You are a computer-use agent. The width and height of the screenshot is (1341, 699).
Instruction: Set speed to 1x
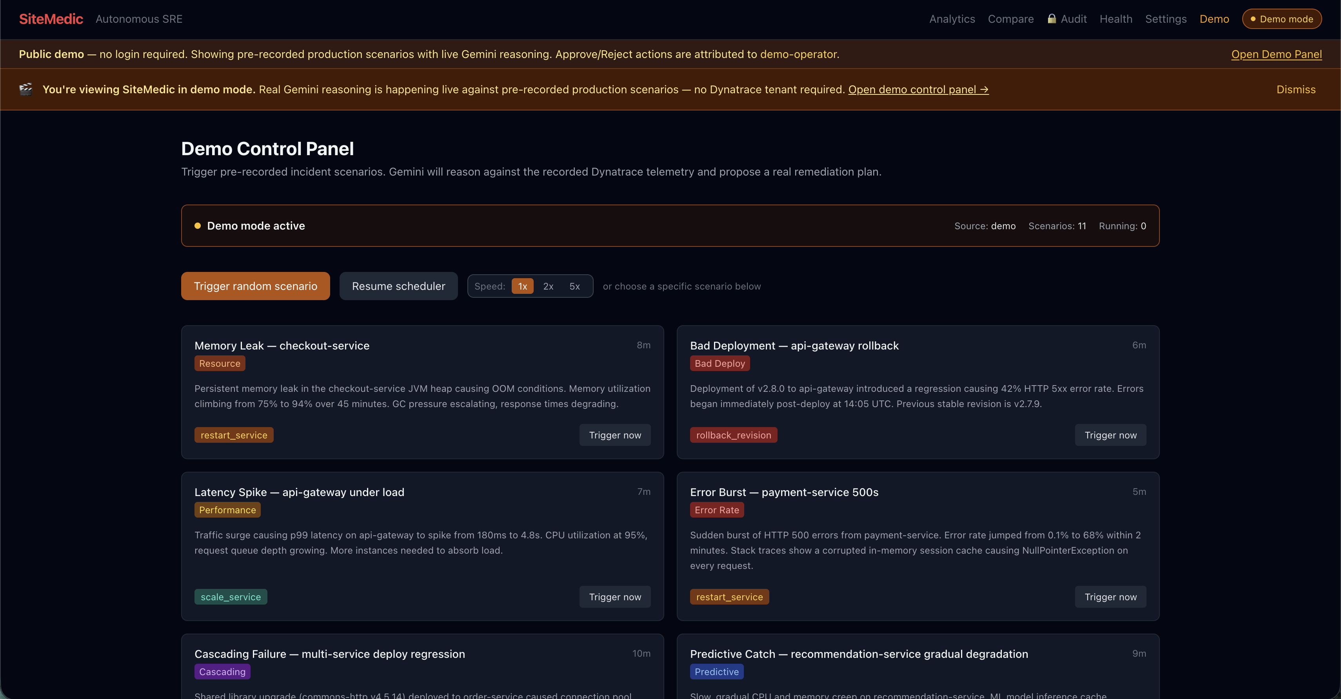click(x=523, y=286)
